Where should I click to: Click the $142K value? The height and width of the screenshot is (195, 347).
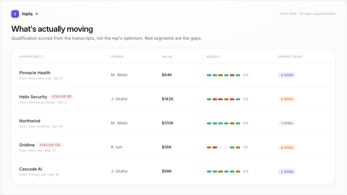click(x=167, y=99)
